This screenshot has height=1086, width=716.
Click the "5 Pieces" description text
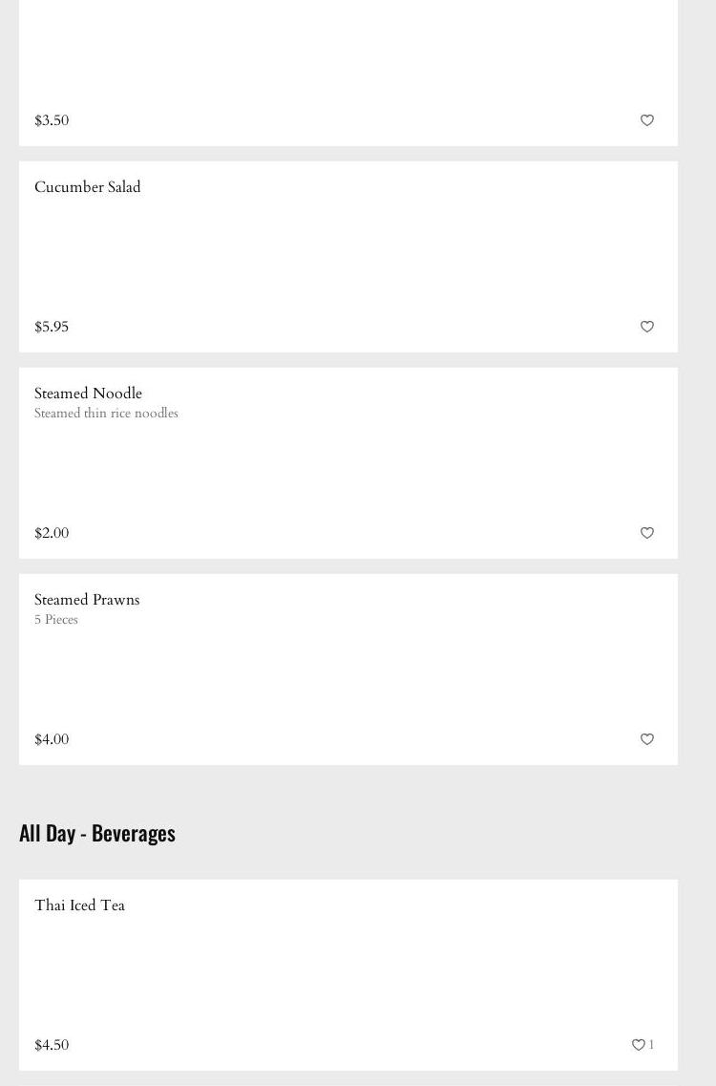56,620
